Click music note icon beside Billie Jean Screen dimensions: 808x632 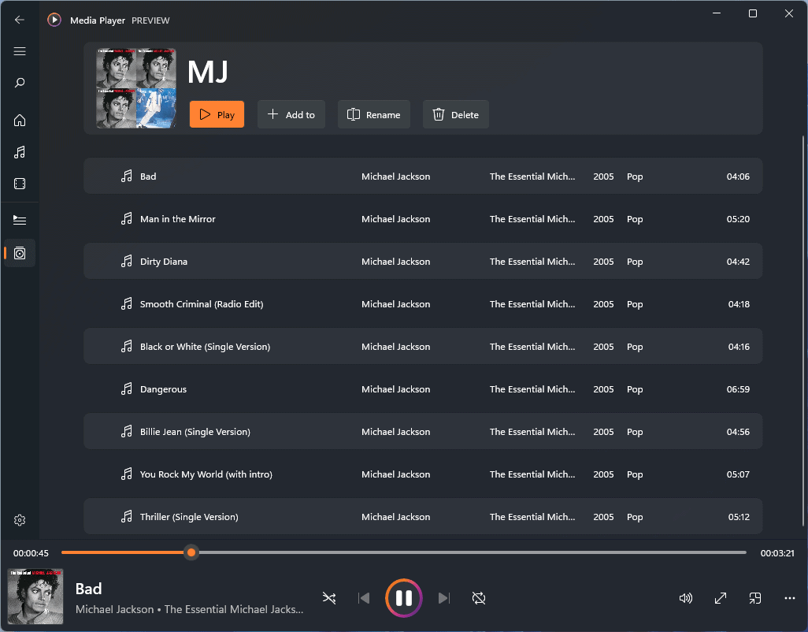126,432
